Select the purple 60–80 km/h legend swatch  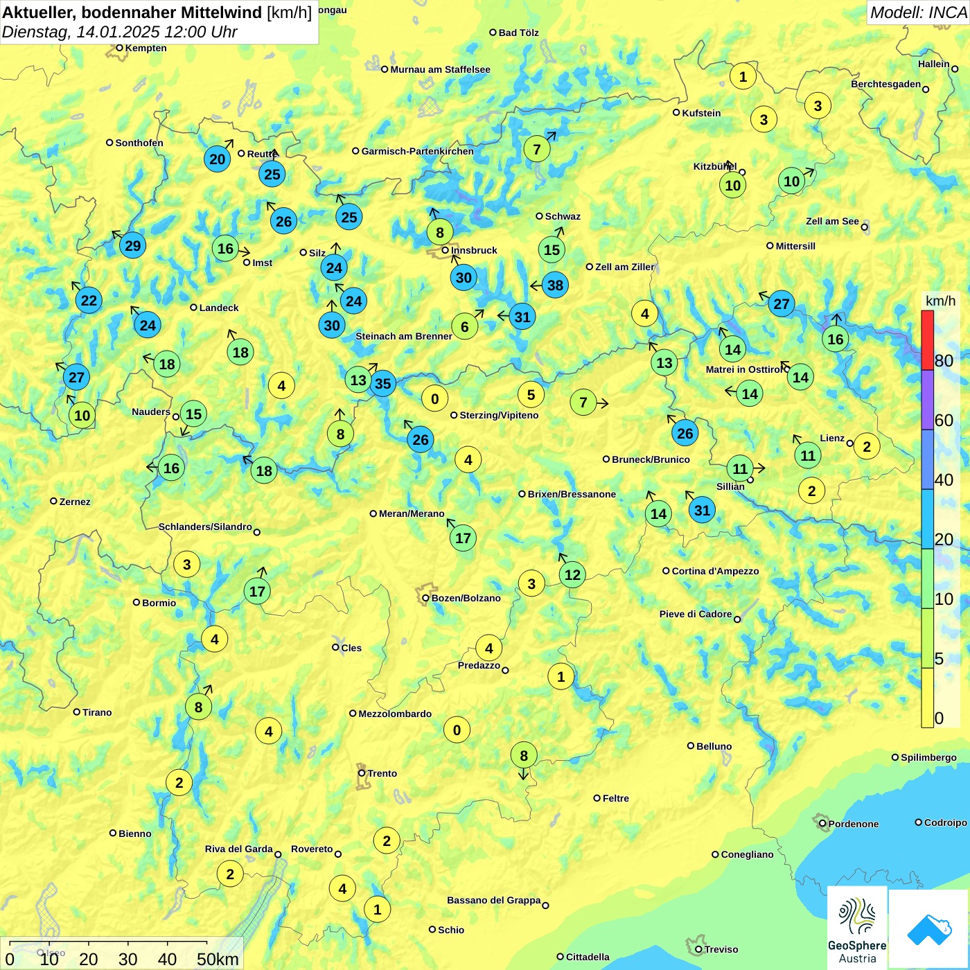(x=927, y=400)
